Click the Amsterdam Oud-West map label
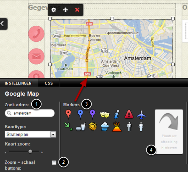The width and height of the screenshot is (188, 172). pos(110,64)
